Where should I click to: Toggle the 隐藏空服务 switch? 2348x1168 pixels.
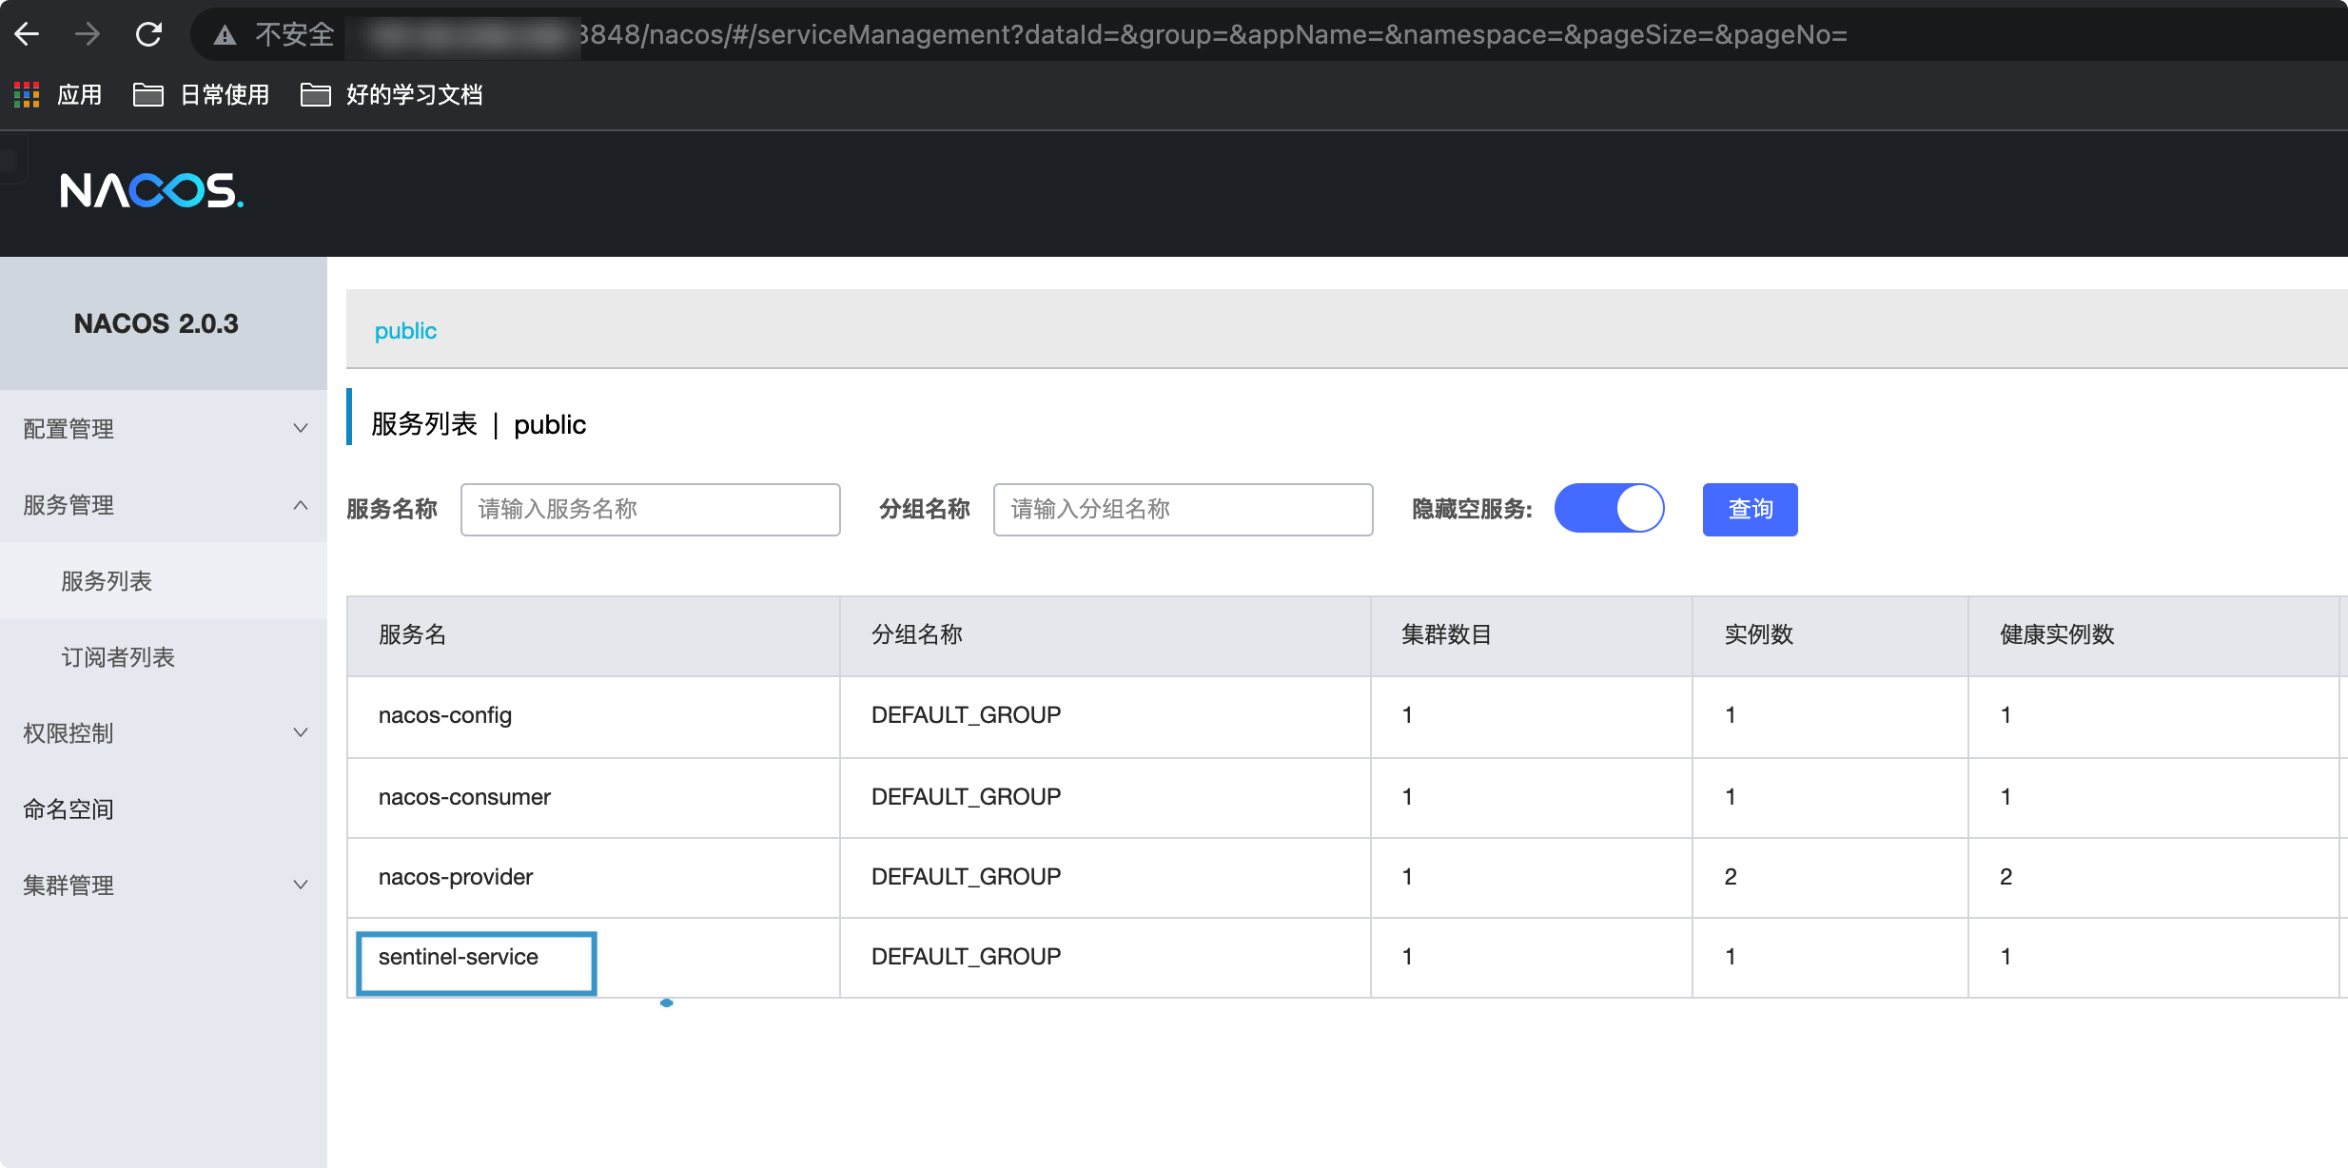1609,509
